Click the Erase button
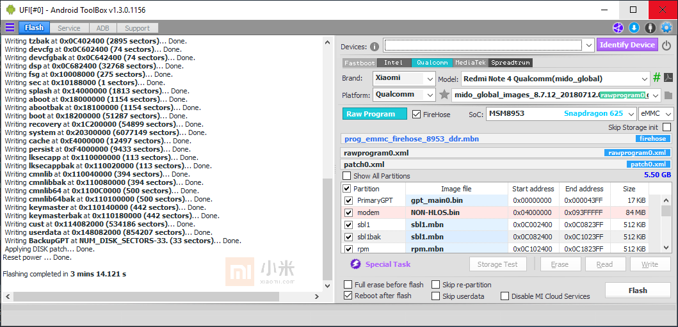The width and height of the screenshot is (678, 327). 560,264
